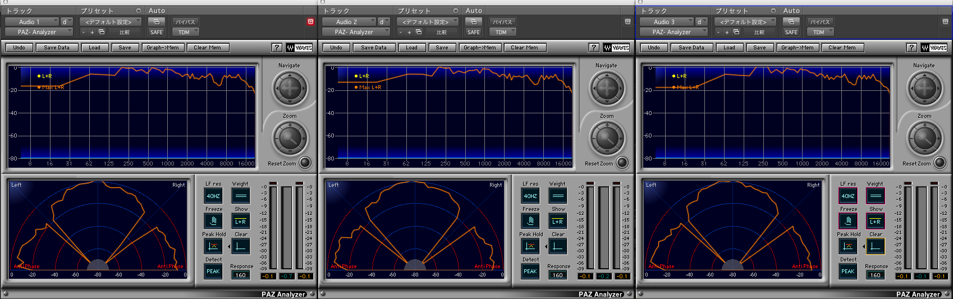The height and width of the screenshot is (299, 953).
Task: Toggle SAFE automation button in Audio 3 header
Action: 791,32
